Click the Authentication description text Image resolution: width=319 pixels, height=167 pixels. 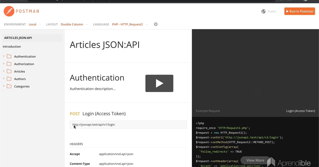click(x=93, y=89)
